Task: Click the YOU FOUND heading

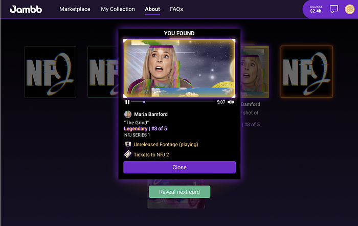Action: [179, 33]
